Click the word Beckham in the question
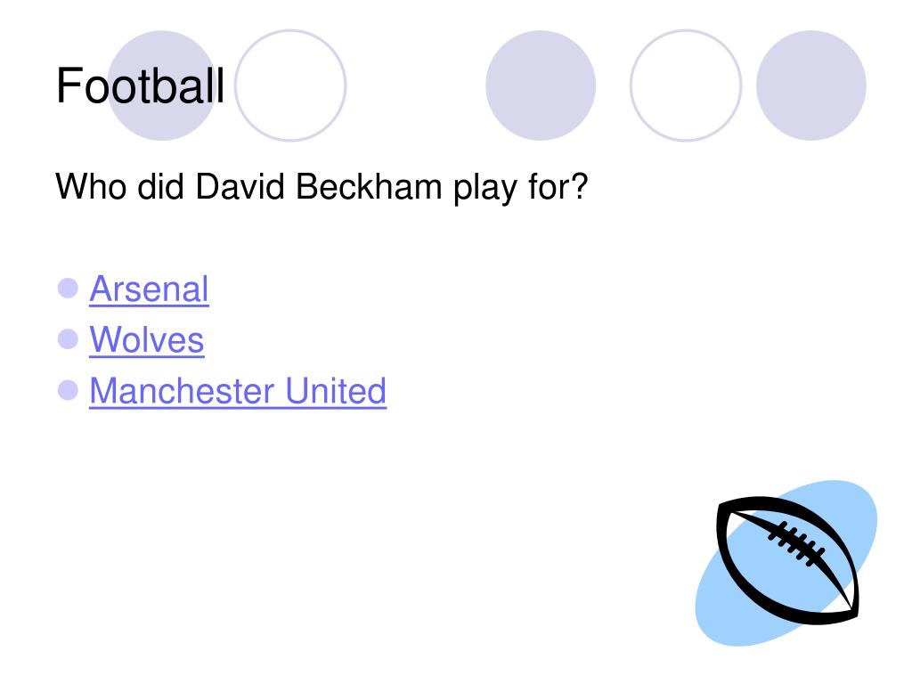Image resolution: width=912 pixels, height=684 pixels. coord(369,187)
